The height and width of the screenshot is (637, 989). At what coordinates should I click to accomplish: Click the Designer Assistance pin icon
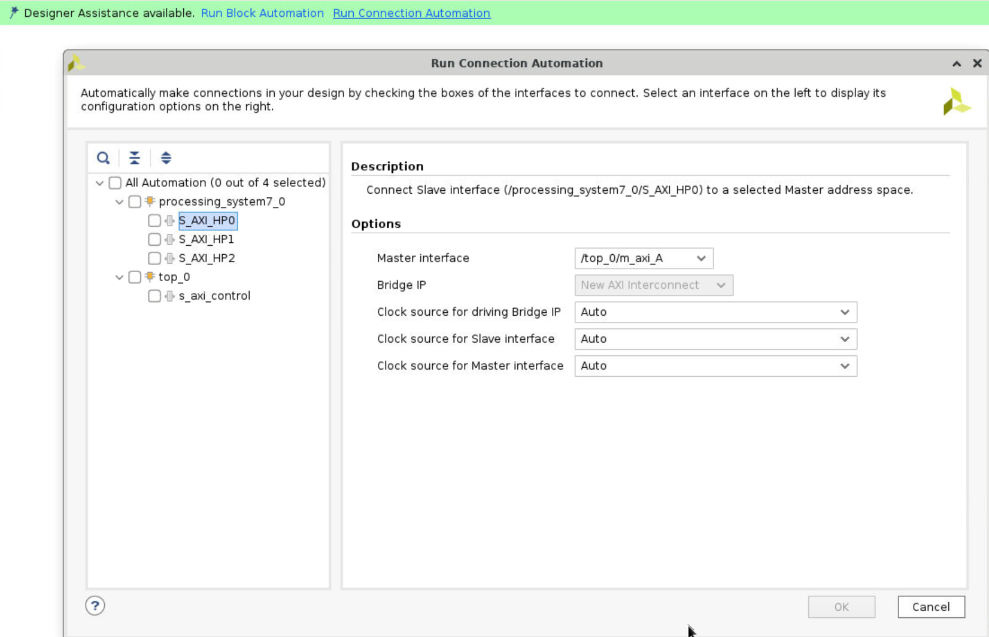click(x=13, y=13)
